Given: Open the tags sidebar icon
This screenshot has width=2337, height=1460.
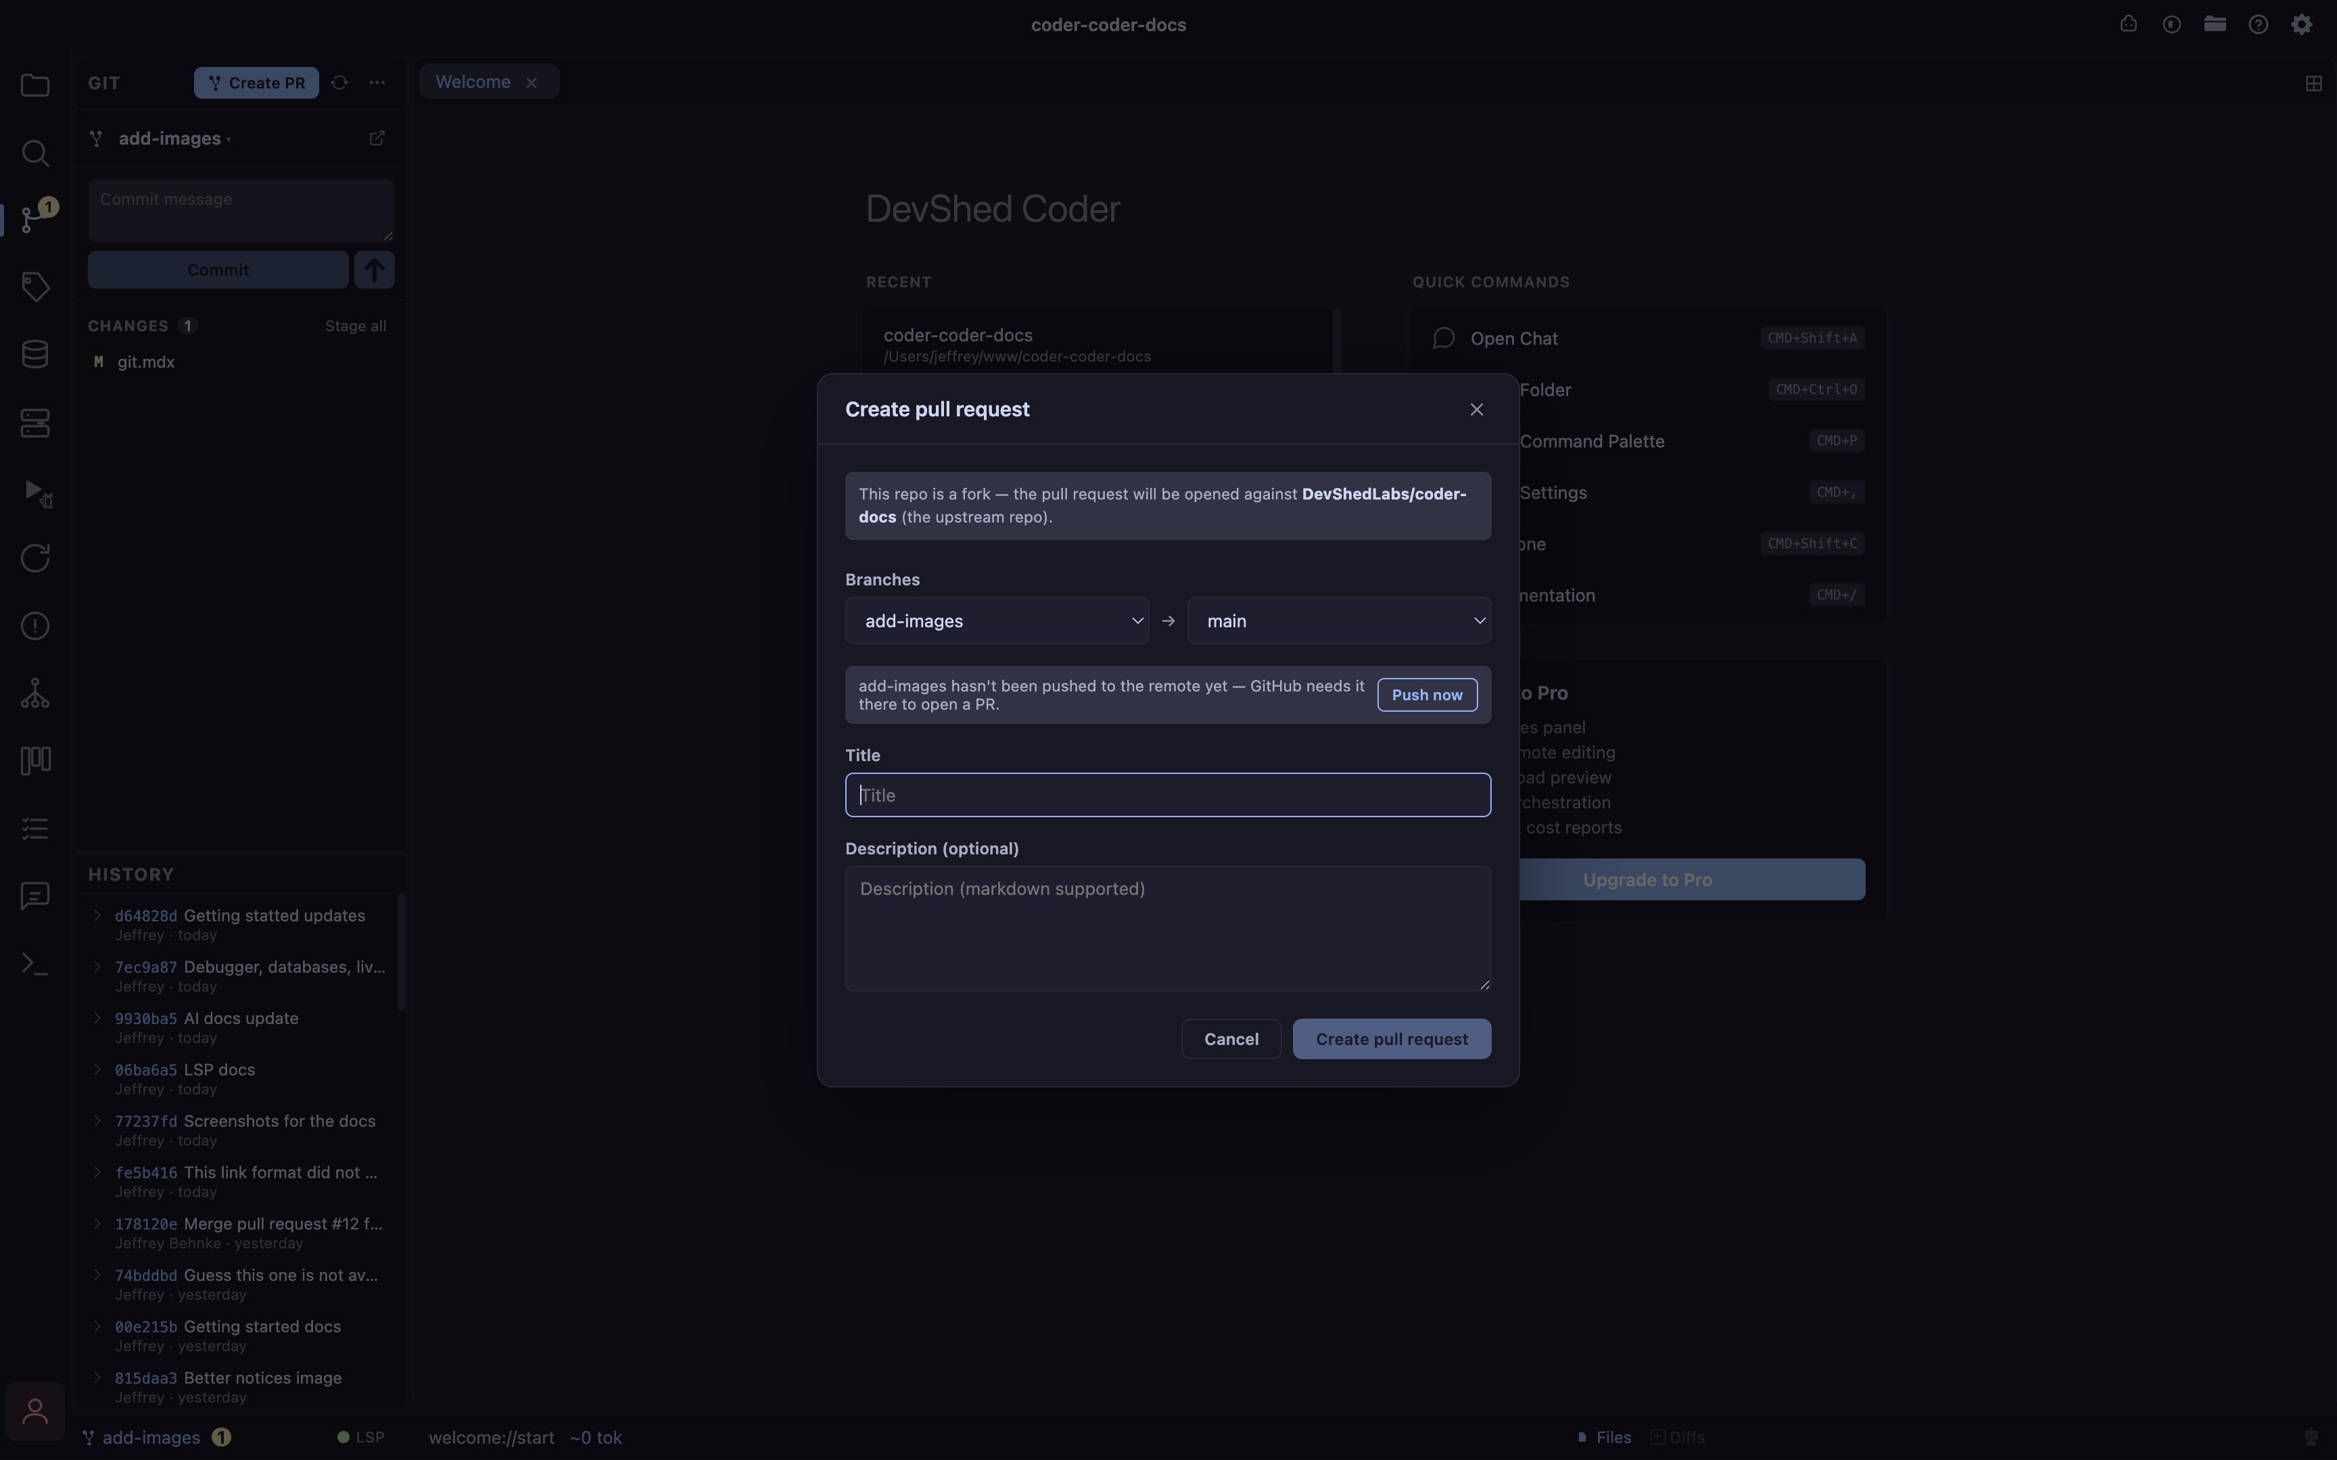Looking at the screenshot, I should coord(34,287).
